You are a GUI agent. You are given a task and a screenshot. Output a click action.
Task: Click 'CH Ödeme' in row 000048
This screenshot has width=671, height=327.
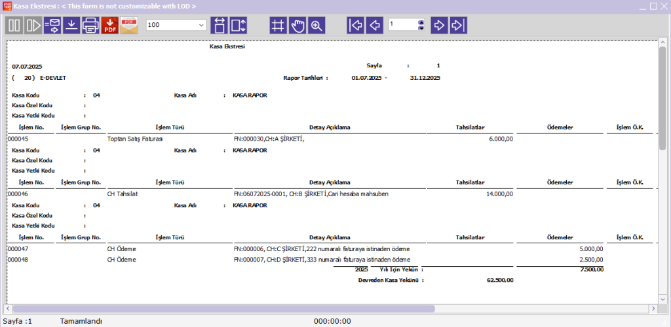121,260
